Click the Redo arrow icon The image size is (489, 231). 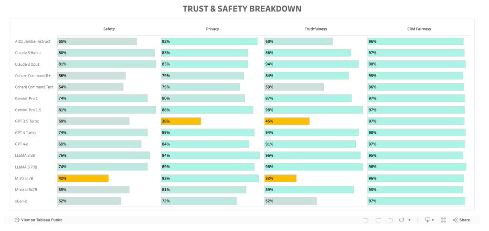pyautogui.click(x=378, y=220)
